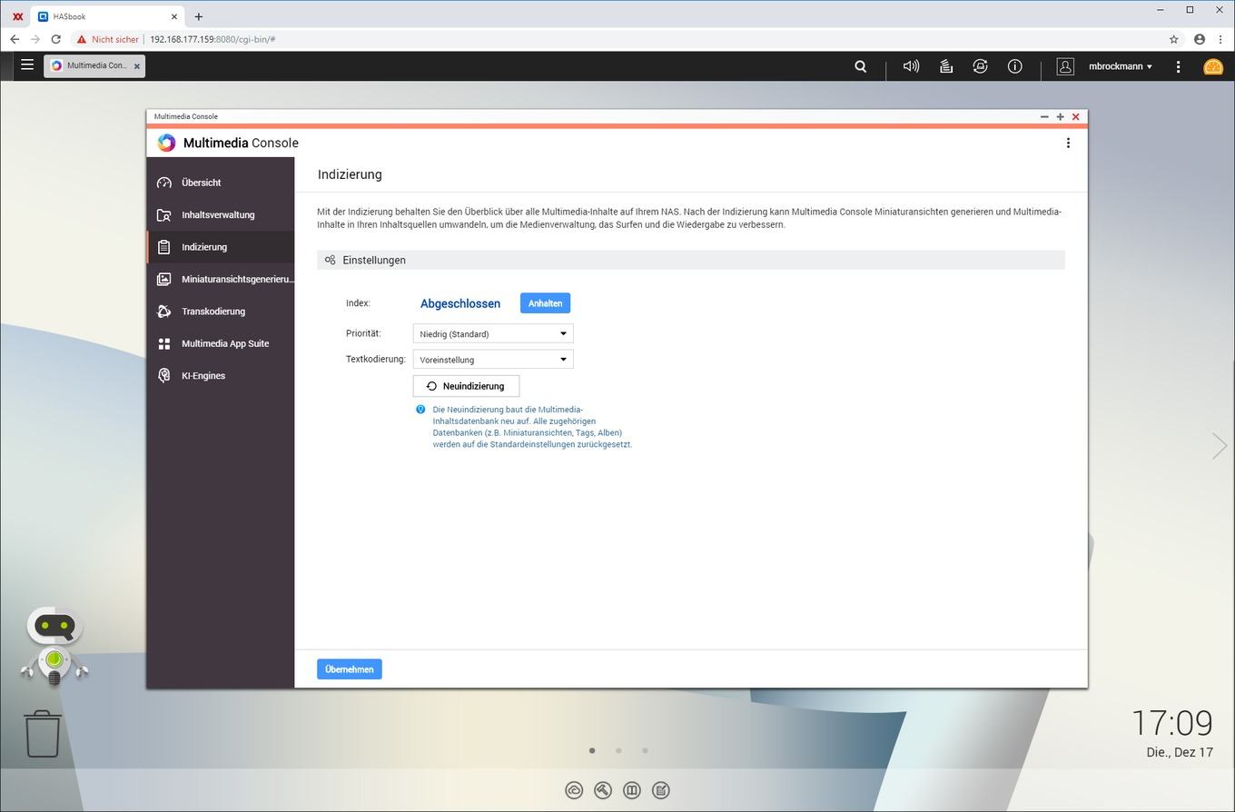Select the first desktop page dot
1235x812 pixels.
click(x=592, y=750)
